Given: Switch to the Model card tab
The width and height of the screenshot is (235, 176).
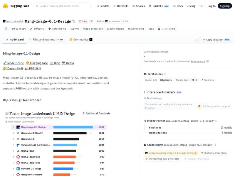Looking at the screenshot, I should [x=14, y=40].
